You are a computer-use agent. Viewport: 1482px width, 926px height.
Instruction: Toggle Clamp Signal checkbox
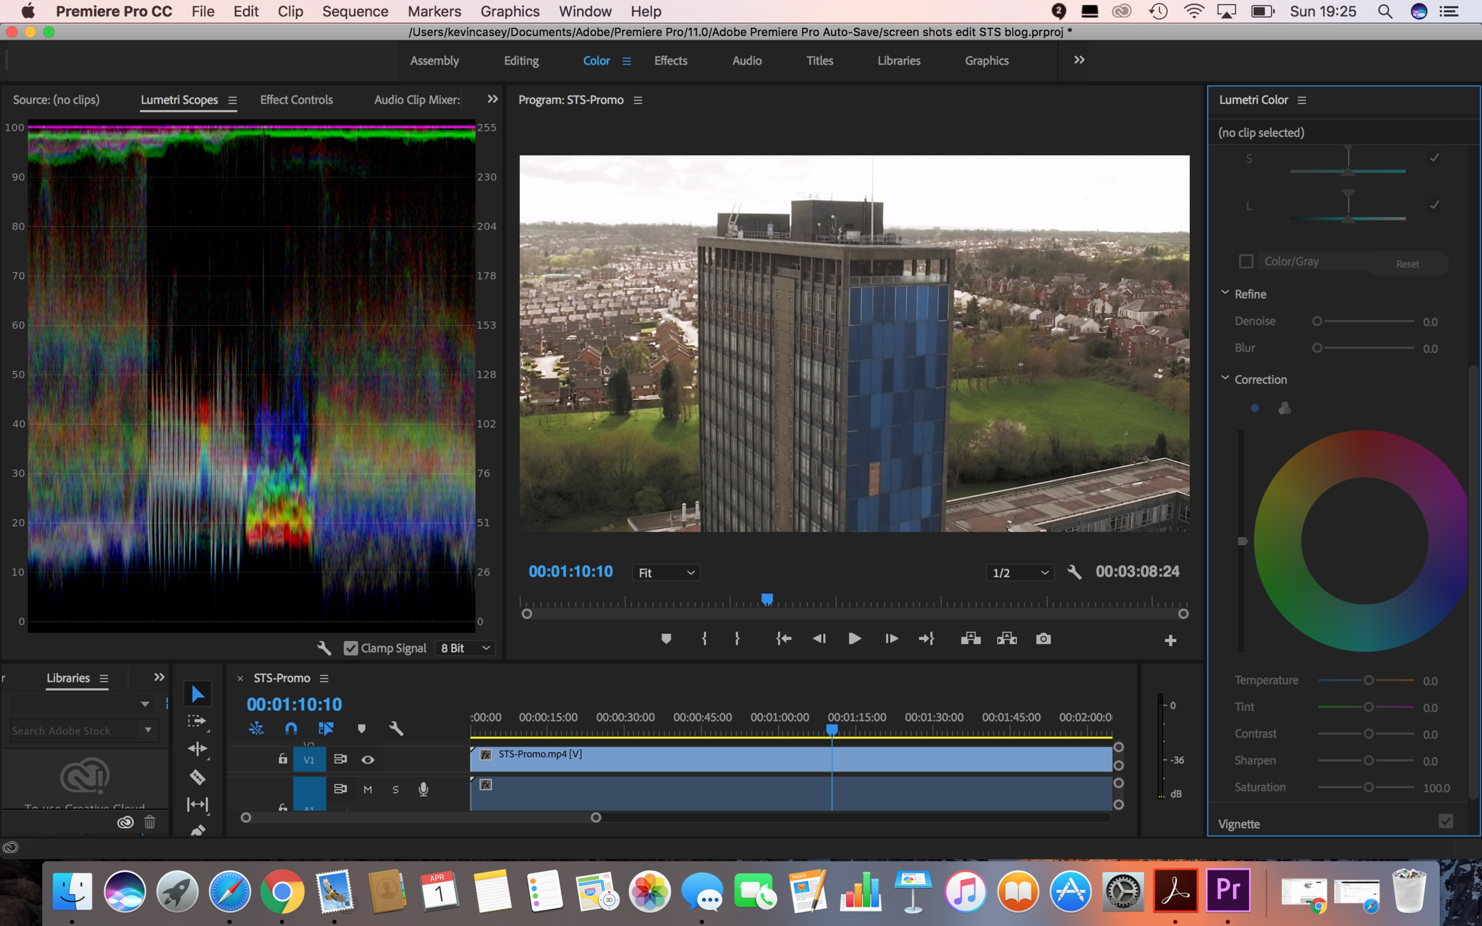[350, 648]
